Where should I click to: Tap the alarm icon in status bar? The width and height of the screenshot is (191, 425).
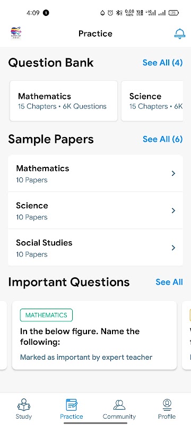(110, 13)
